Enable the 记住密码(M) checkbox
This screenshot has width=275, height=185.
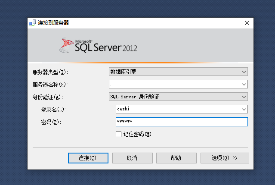pyautogui.click(x=118, y=135)
